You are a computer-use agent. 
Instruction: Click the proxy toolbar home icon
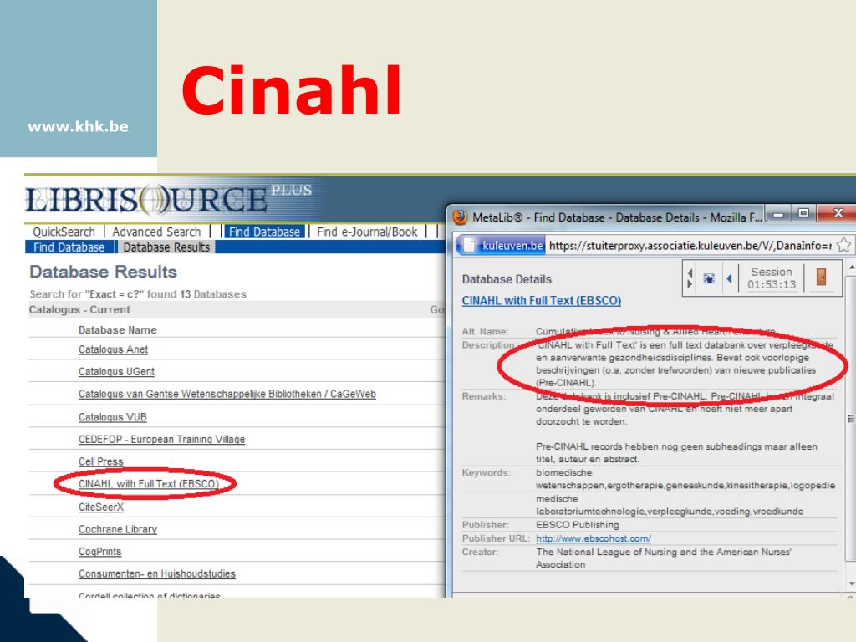710,278
